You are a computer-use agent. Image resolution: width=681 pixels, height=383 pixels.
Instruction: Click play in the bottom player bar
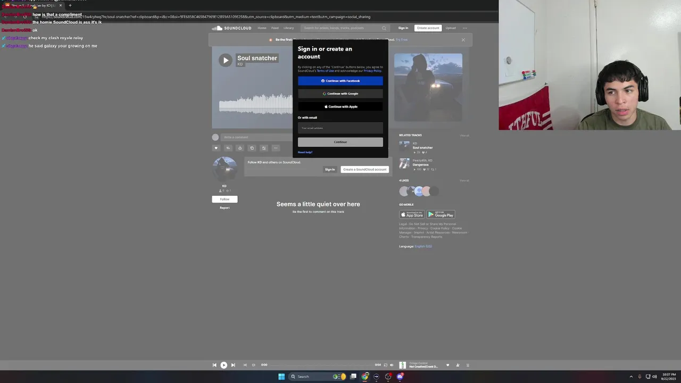pyautogui.click(x=223, y=365)
